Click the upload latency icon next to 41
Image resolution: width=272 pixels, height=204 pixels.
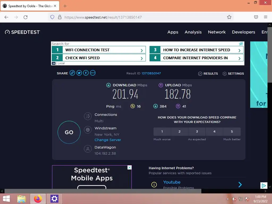pyautogui.click(x=178, y=106)
